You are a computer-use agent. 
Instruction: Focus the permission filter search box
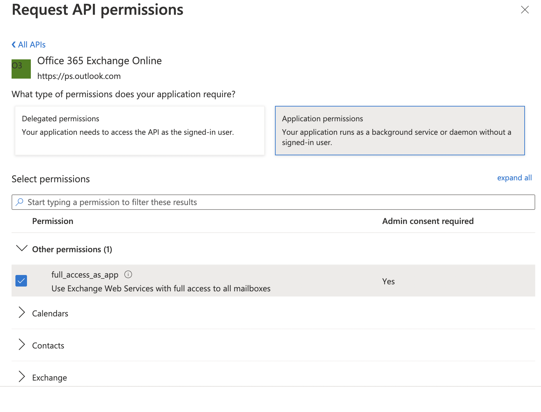273,202
